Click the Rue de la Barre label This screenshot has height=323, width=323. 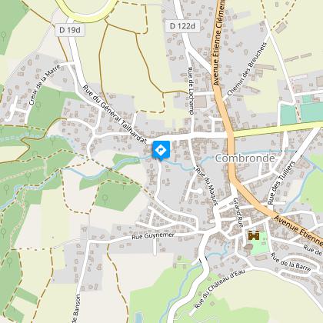point(291,262)
